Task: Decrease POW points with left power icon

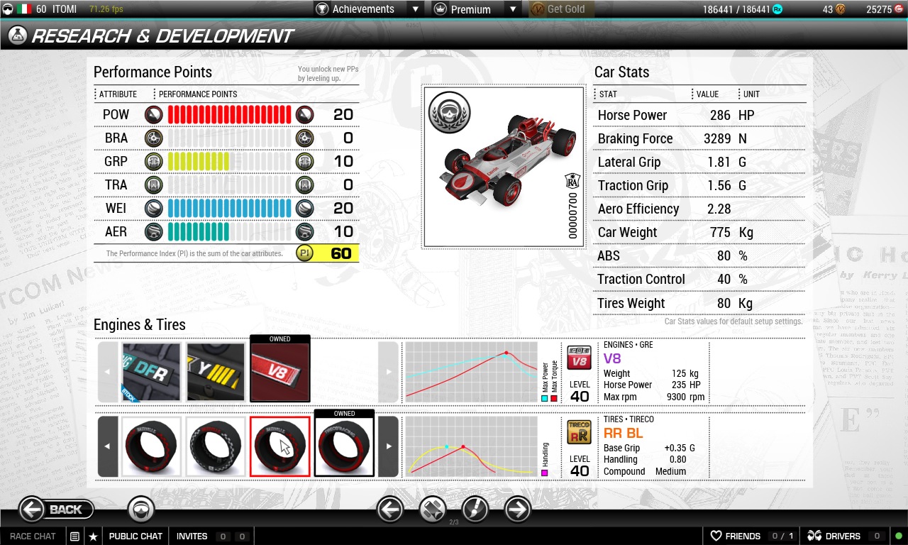Action: 153,115
